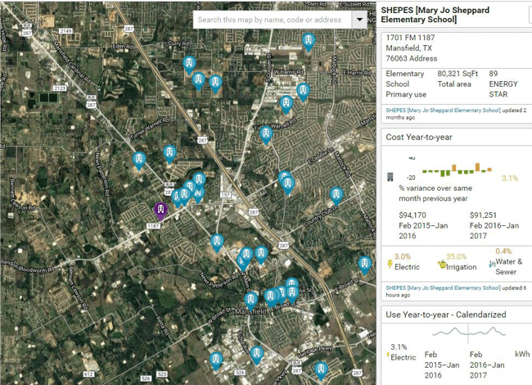Open the map search dropdown arrow
Viewport: 532px width, 385px height.
point(358,19)
